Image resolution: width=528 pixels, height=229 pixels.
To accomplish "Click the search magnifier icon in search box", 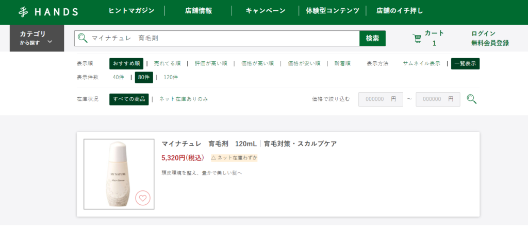I will point(82,38).
